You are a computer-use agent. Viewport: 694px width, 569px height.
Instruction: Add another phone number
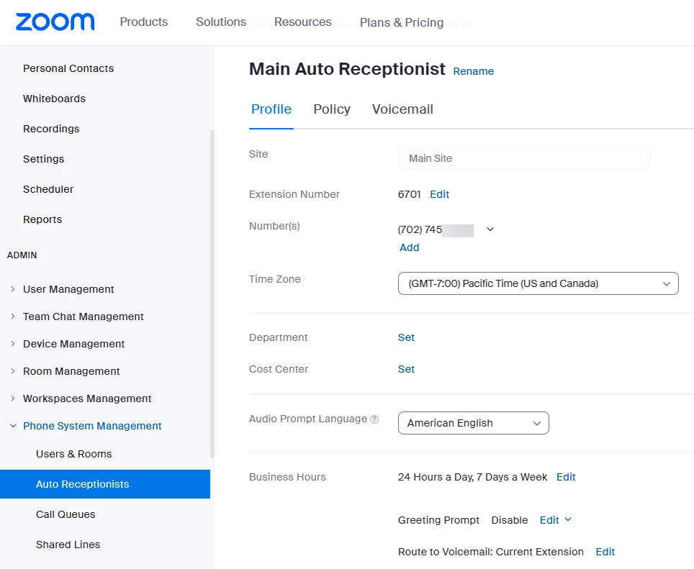409,247
